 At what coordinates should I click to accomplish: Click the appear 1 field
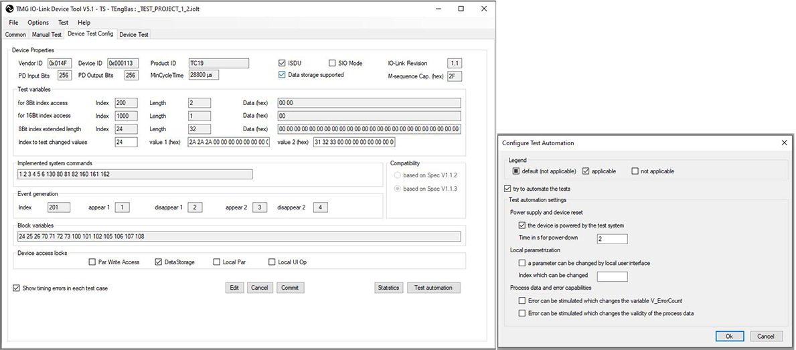pyautogui.click(x=122, y=207)
